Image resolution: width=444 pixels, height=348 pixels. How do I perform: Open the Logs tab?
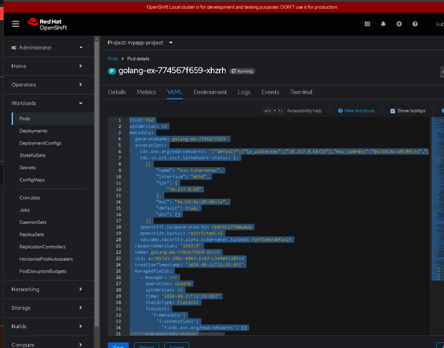tap(244, 92)
